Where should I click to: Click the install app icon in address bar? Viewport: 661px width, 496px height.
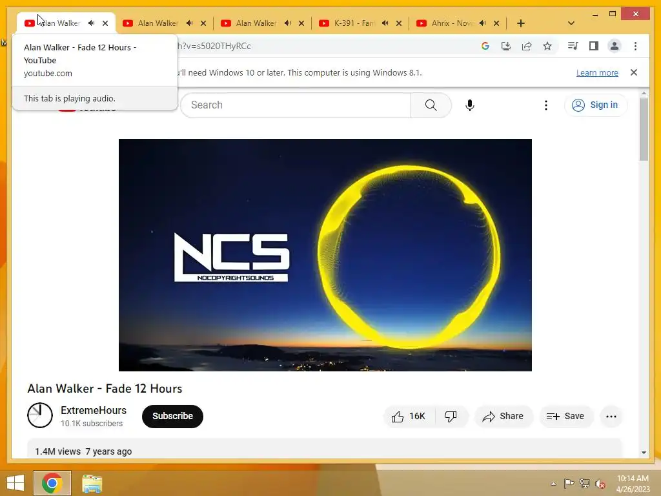click(x=506, y=46)
